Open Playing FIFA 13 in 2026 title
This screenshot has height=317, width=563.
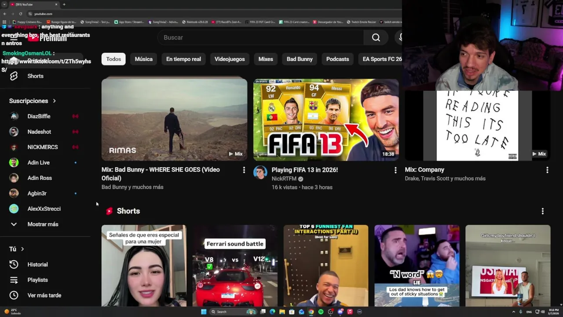(305, 170)
